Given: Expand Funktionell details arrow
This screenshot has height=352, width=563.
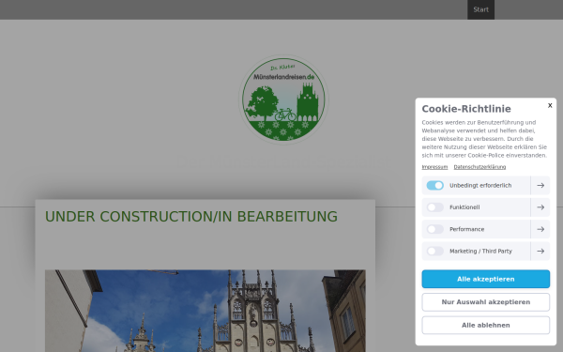Looking at the screenshot, I should click(540, 207).
